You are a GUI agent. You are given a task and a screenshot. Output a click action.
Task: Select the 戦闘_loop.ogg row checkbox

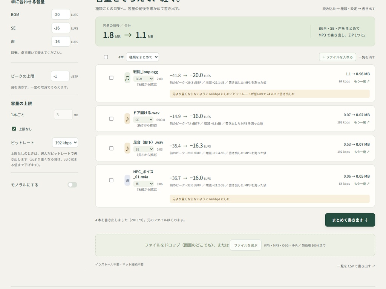(111, 78)
